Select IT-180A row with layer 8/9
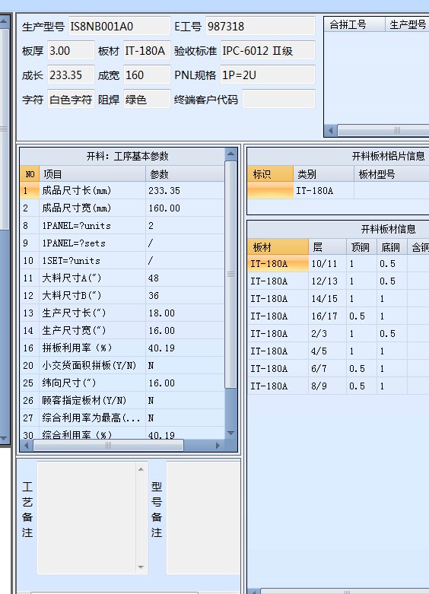 point(338,386)
